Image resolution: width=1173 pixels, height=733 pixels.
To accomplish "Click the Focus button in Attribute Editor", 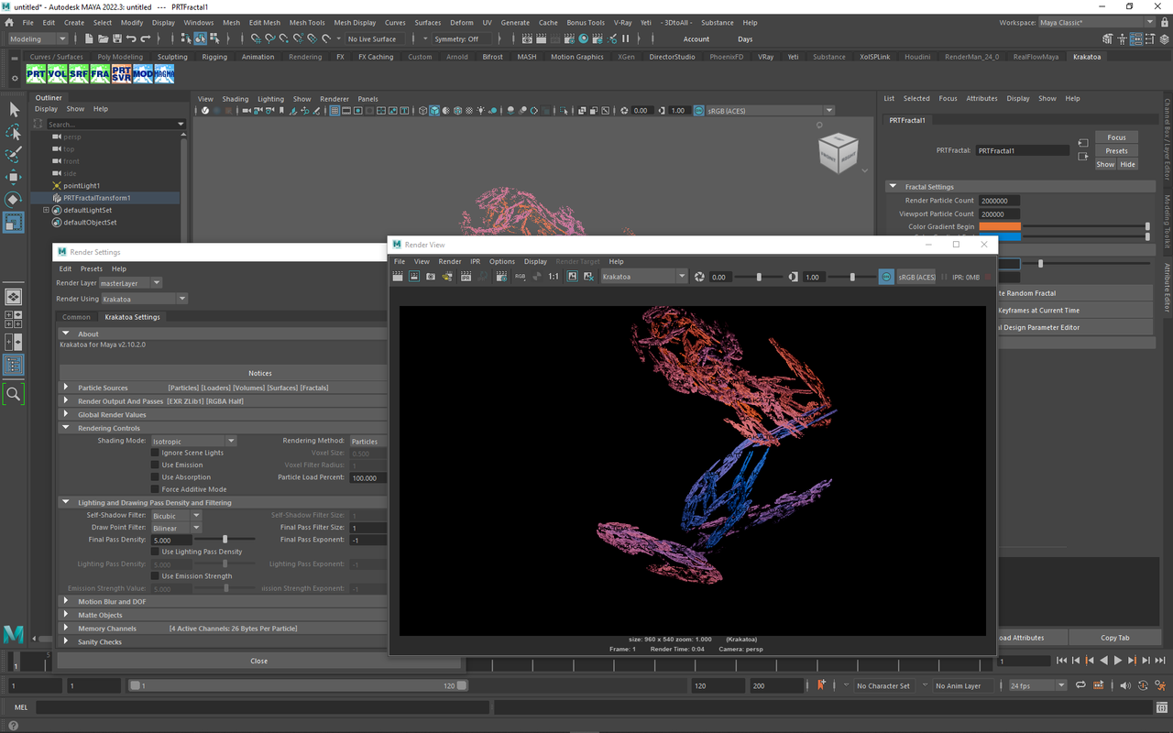I will [x=1116, y=137].
